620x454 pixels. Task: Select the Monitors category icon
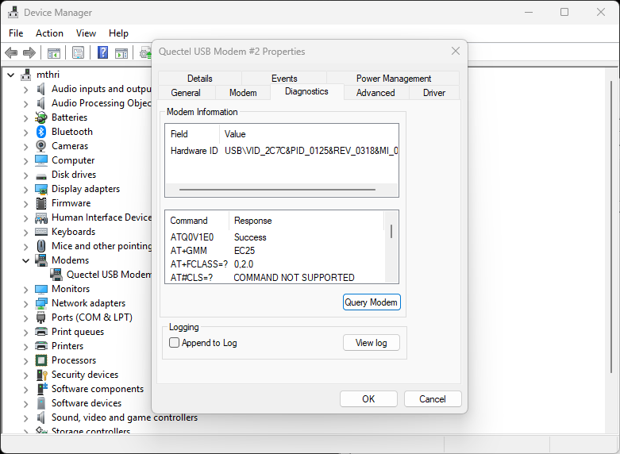point(41,289)
